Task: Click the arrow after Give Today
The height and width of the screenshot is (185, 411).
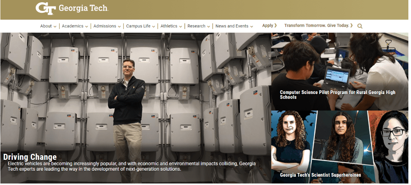Action: click(352, 26)
